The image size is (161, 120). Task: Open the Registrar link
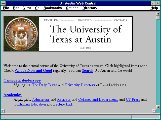(x=64, y=99)
